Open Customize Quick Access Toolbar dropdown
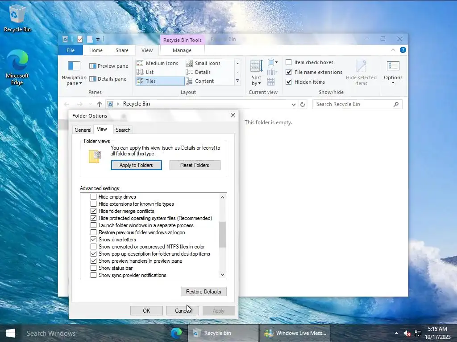 (x=98, y=39)
